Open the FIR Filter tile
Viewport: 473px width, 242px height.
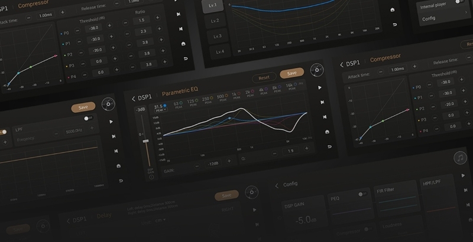[397, 197]
